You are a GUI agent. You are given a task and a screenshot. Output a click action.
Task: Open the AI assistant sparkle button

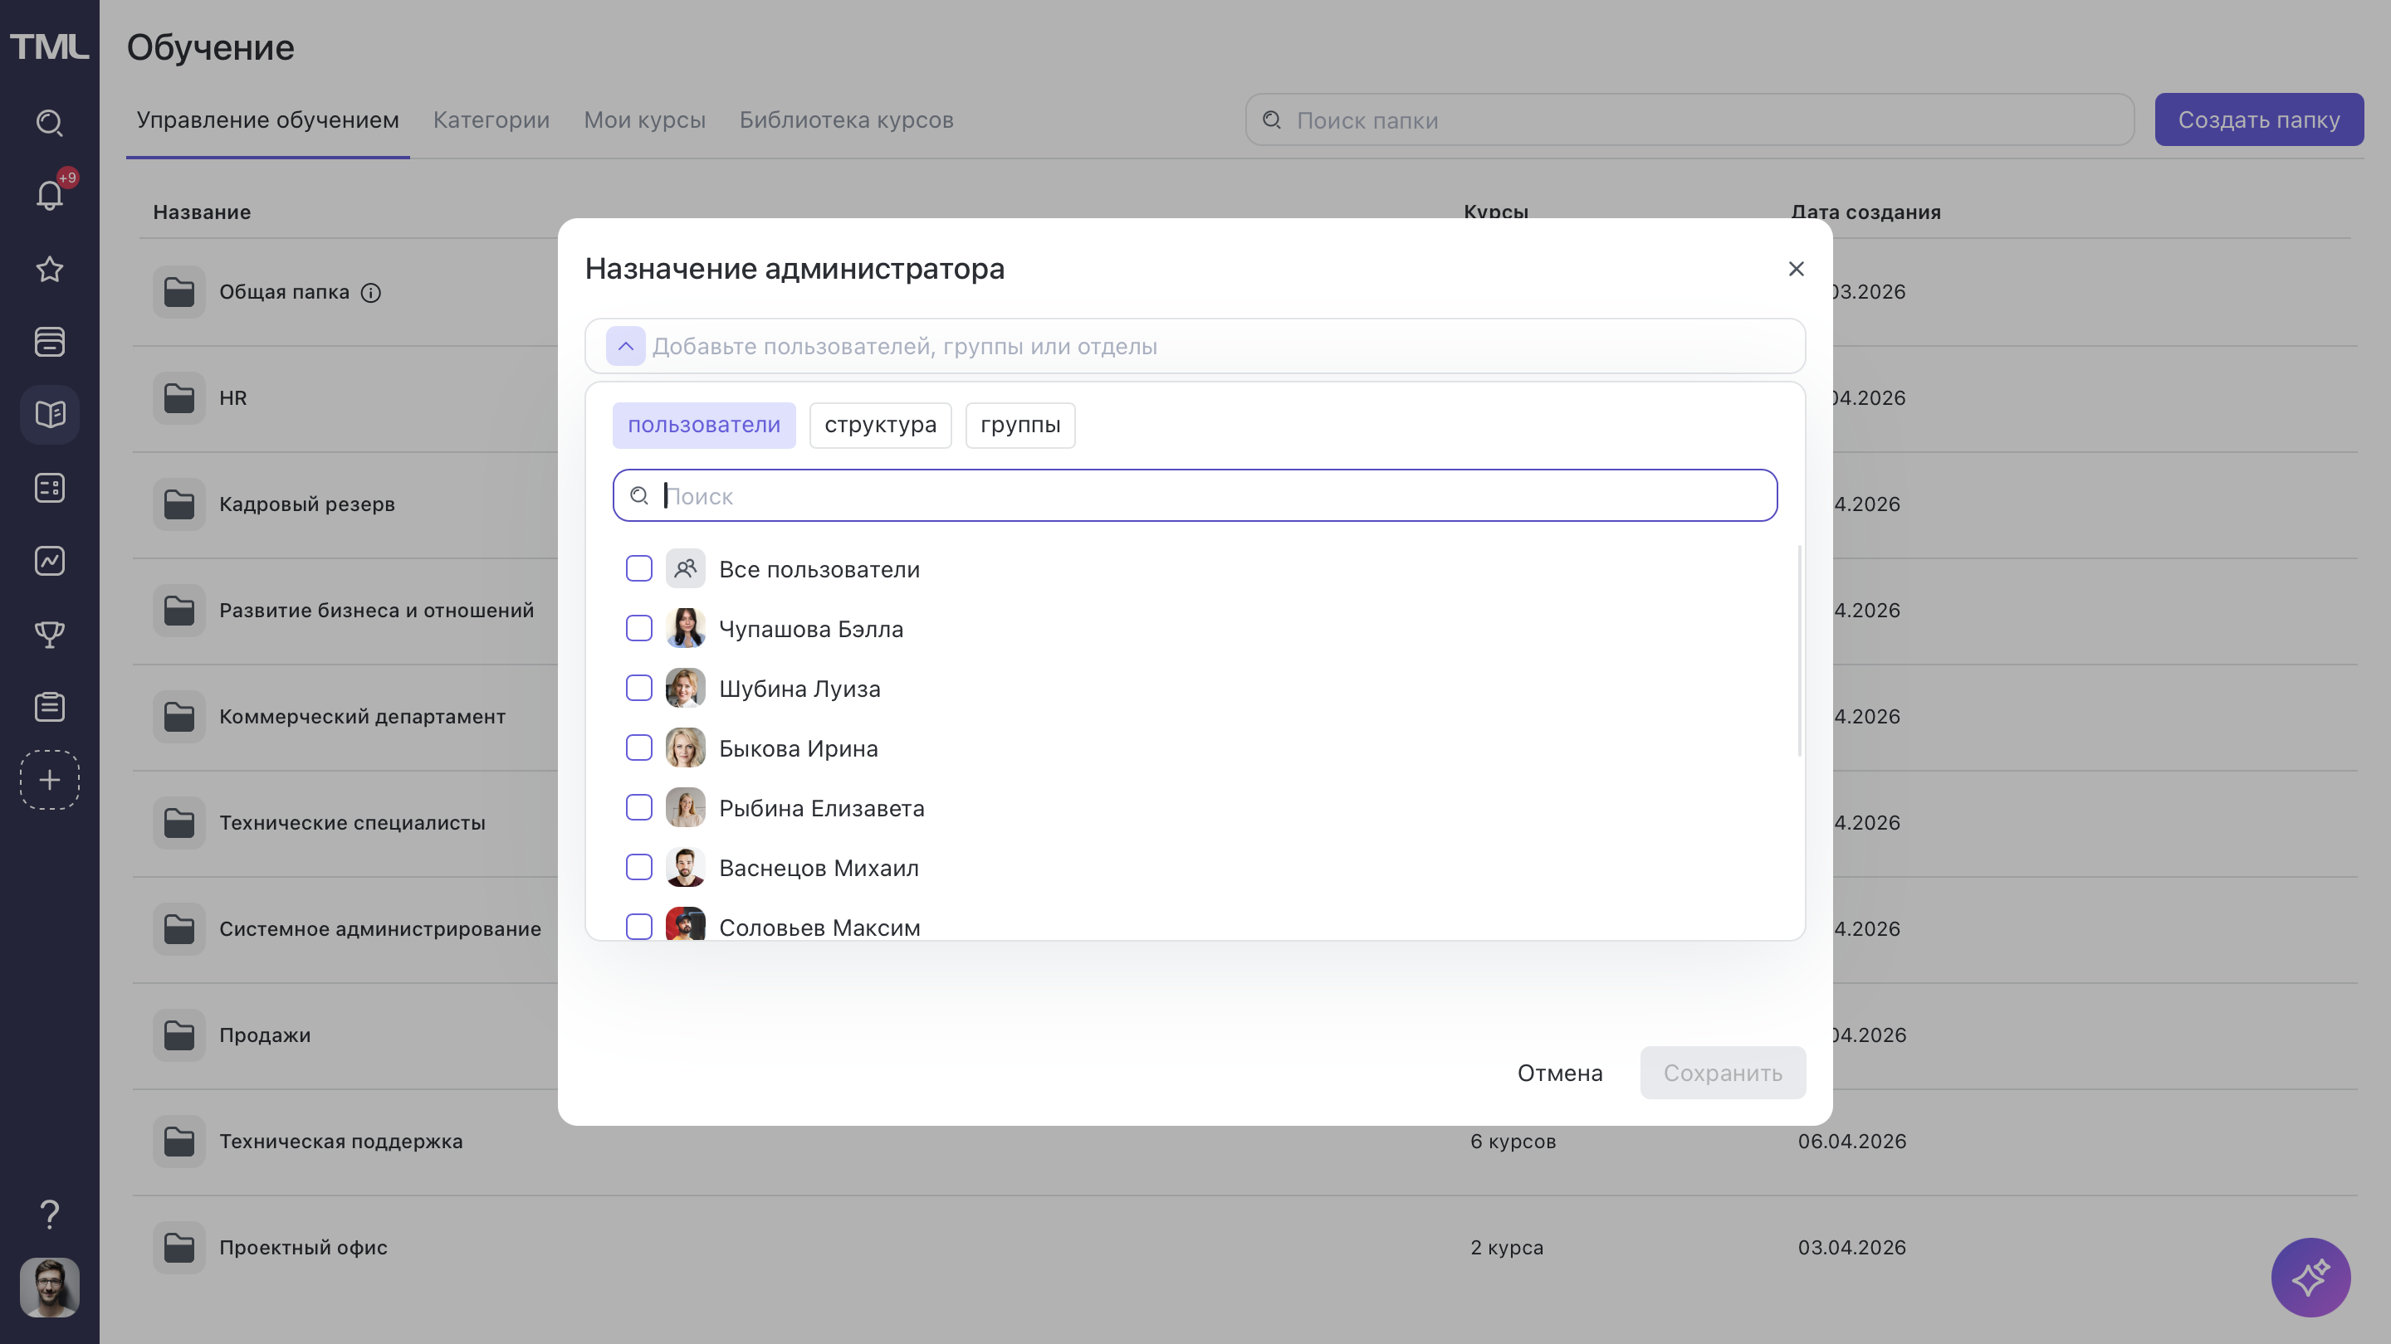pos(2310,1278)
